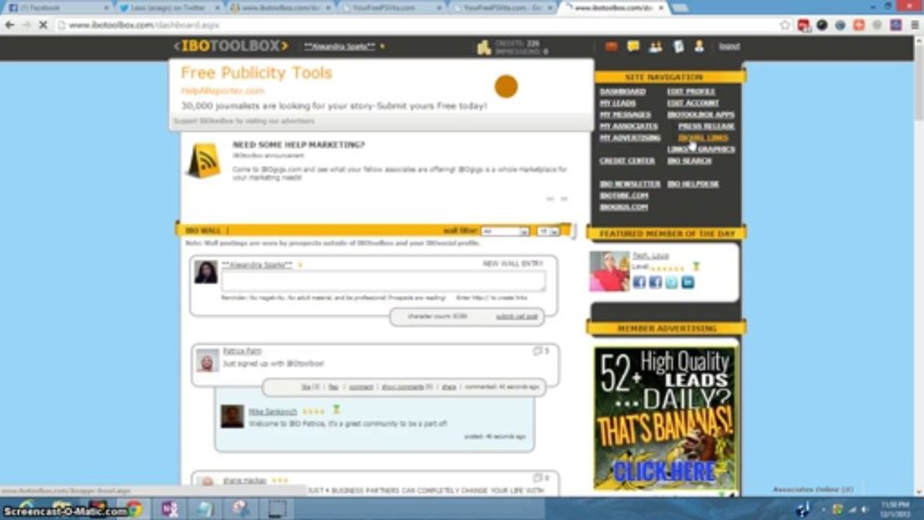Screen dimensions: 924x520
Task: Open IBOToolbox Apps link
Action: [701, 115]
